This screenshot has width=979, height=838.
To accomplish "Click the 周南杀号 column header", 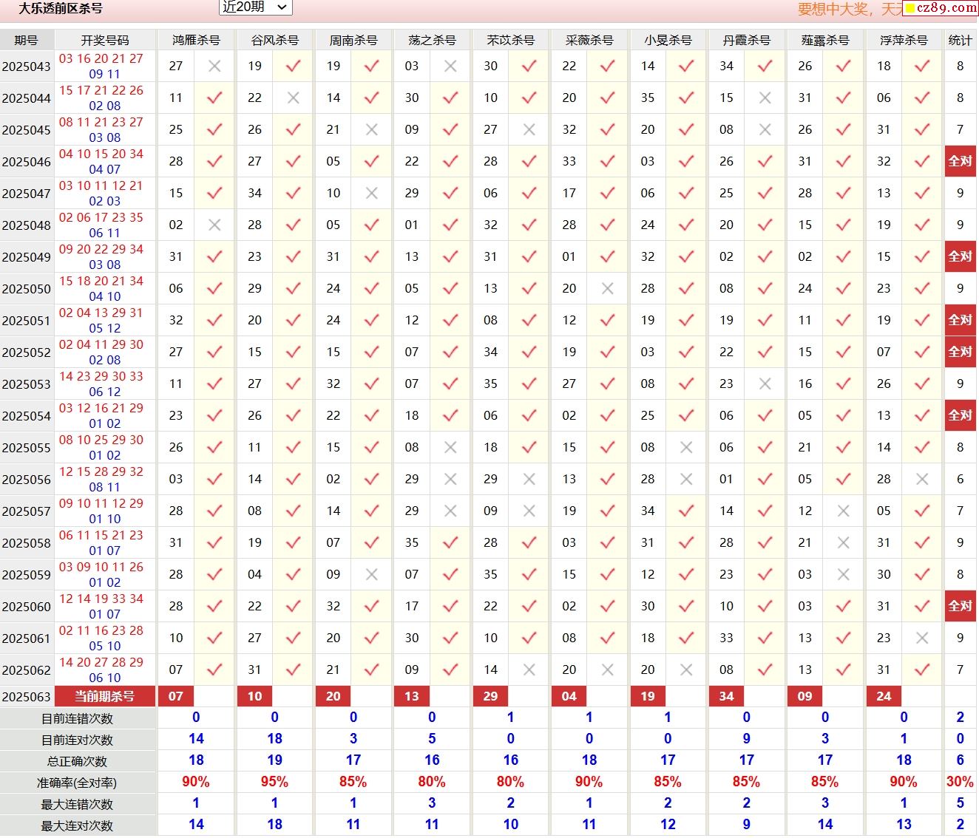I will click(353, 40).
